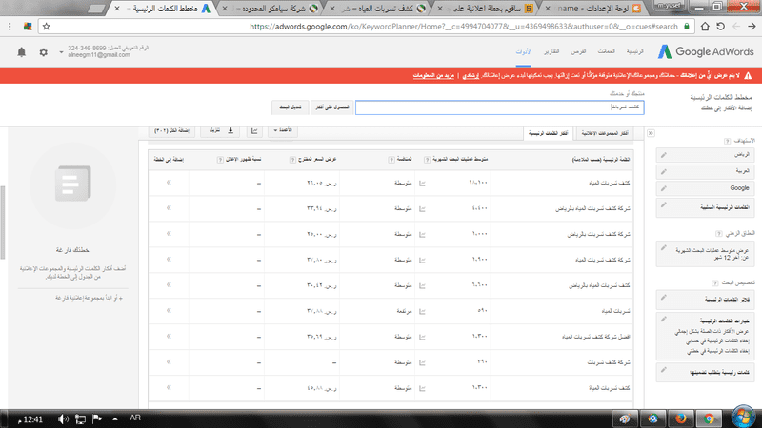Edit the negative keywords card pencil
Image resolution: width=762 pixels, height=428 pixels.
tap(663, 205)
